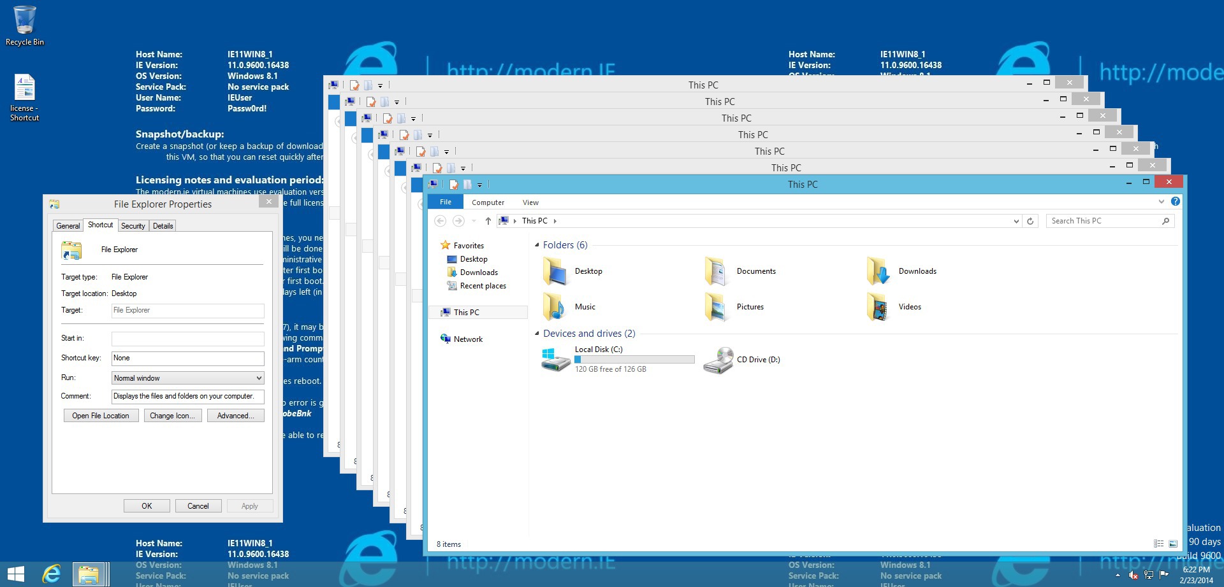Open the Recent locations dropdown arrow

(x=474, y=221)
